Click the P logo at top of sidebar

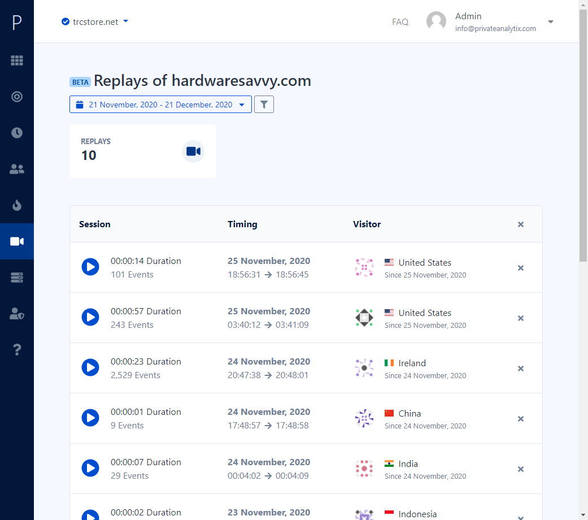click(x=17, y=23)
